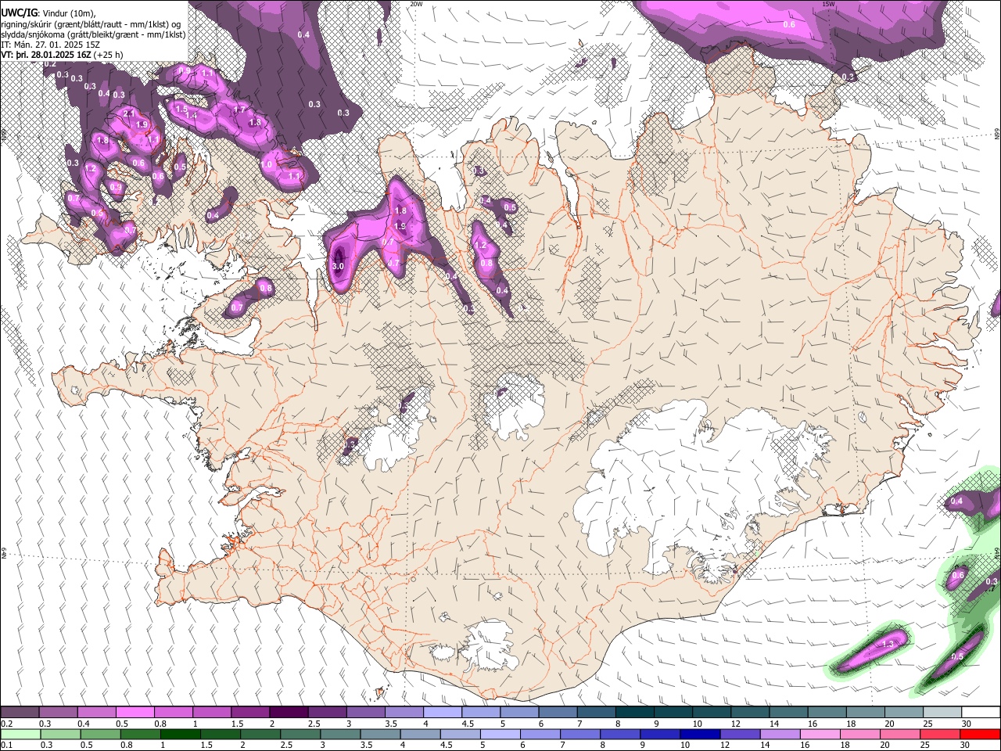Click lower legend red swatch starting at 30
The height and width of the screenshot is (751, 1001).
click(x=980, y=734)
